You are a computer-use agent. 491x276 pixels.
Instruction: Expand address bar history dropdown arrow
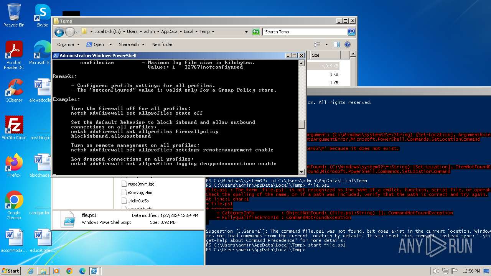246,32
